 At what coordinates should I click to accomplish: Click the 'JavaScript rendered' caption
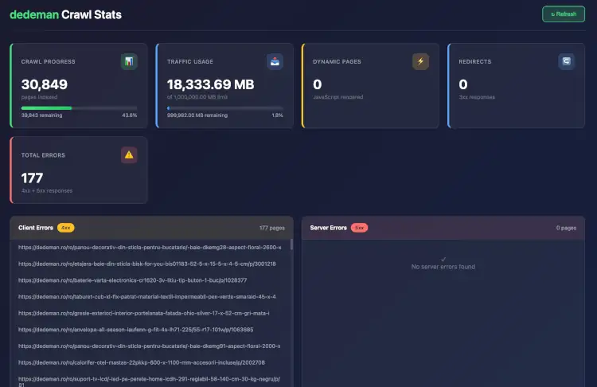point(338,97)
